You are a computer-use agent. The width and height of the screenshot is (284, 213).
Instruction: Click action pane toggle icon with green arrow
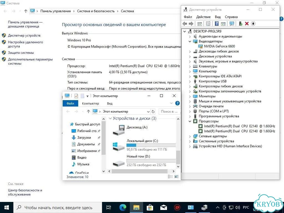point(223,24)
